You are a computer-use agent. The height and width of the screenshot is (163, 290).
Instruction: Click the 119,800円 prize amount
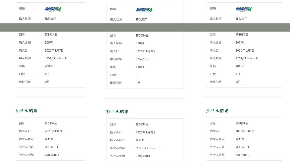tap(143, 156)
